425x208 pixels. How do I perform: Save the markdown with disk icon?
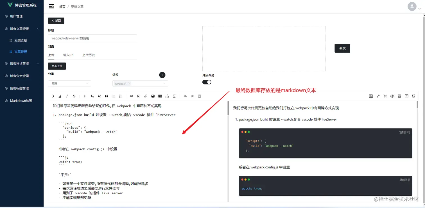point(200,96)
